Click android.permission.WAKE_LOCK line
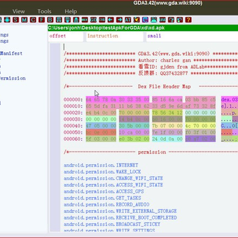This screenshot has height=238, width=238. tap(102, 172)
